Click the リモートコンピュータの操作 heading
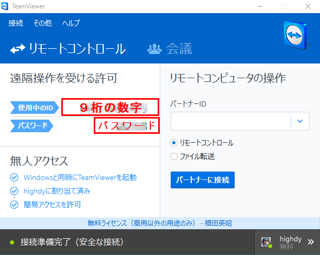The height and width of the screenshot is (255, 320). click(x=228, y=78)
